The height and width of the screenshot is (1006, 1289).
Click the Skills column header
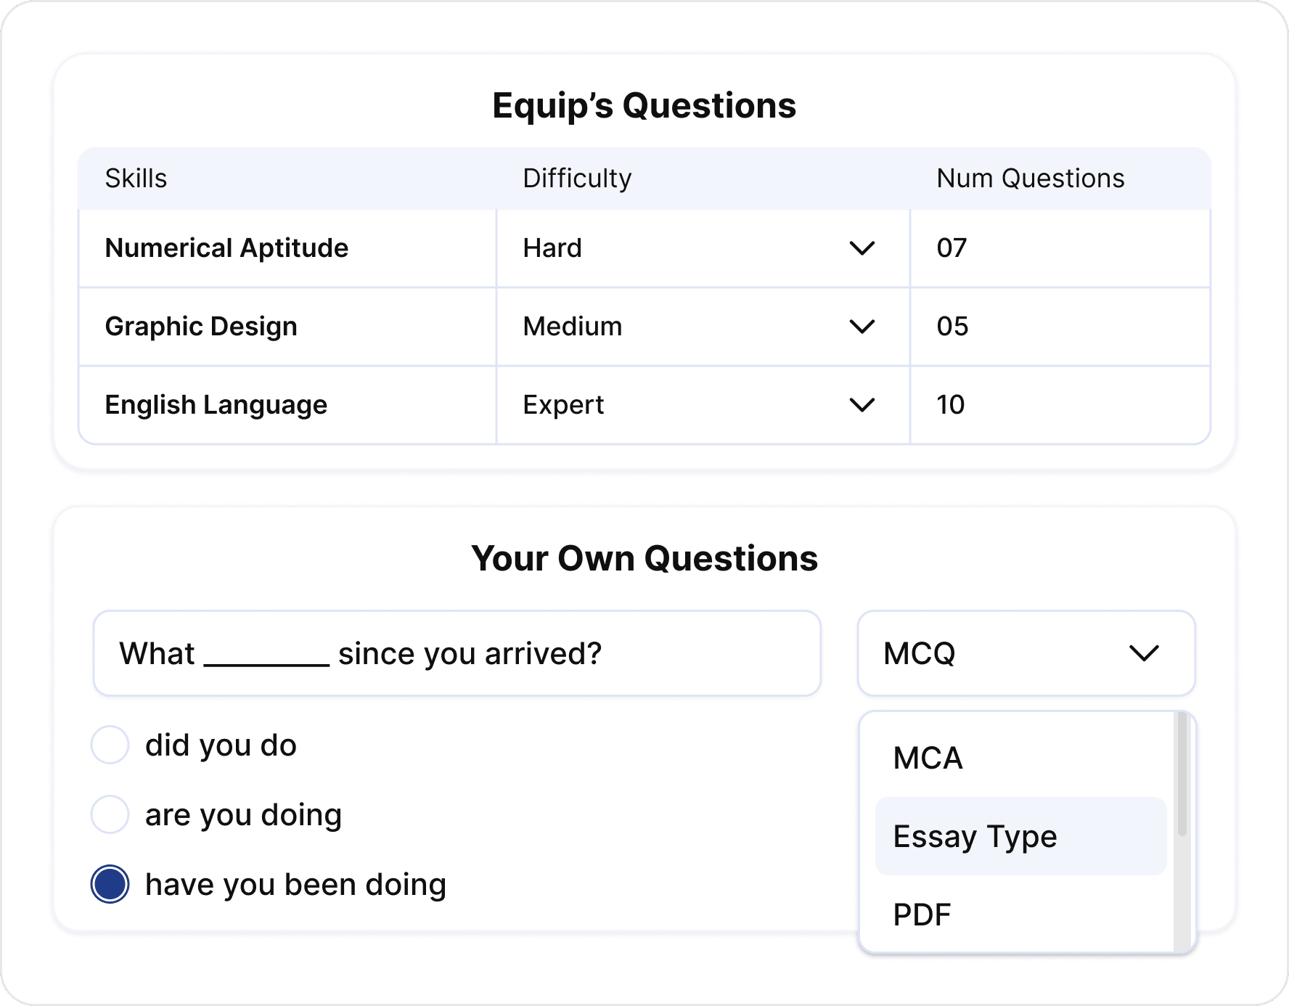[x=136, y=178]
